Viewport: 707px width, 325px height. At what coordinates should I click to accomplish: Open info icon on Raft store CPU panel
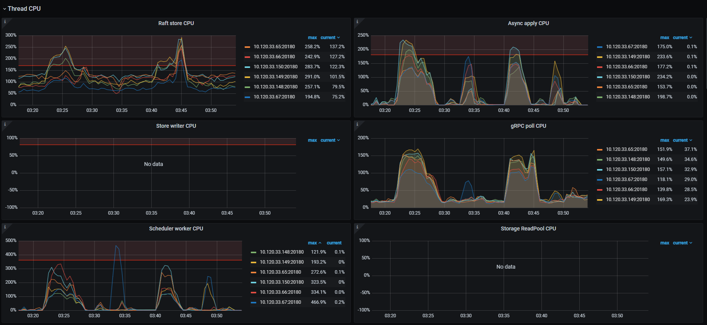[x=5, y=22]
